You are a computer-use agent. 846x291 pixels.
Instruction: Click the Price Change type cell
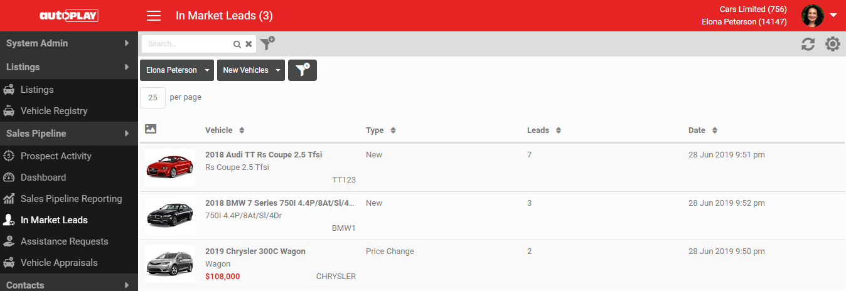click(x=390, y=251)
